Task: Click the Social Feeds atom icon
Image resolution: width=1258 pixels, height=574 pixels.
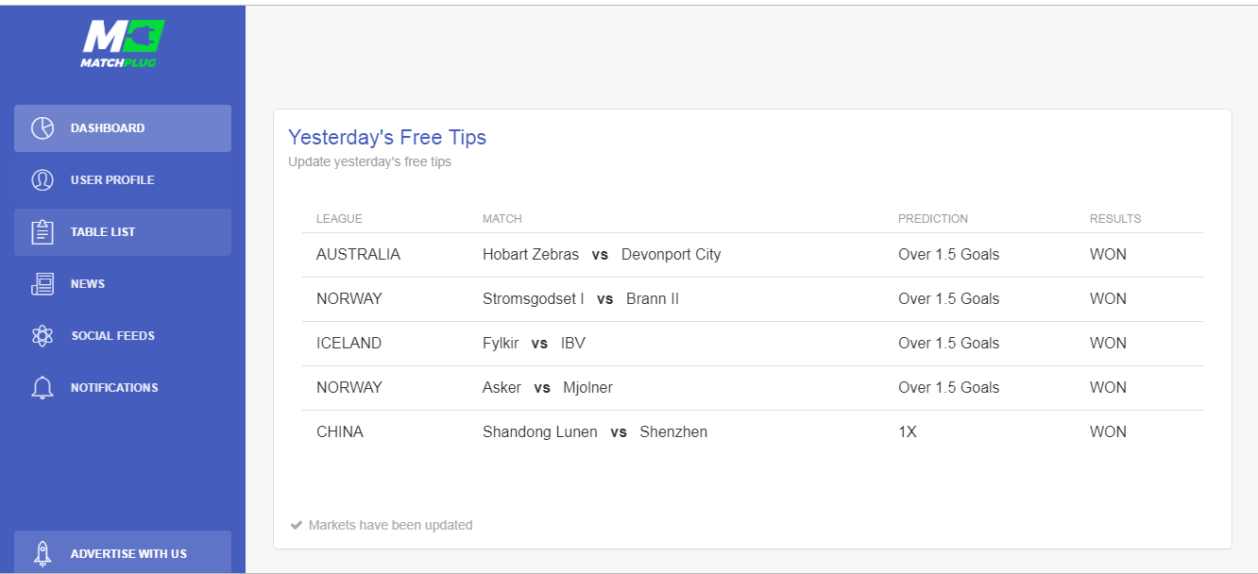Action: (x=42, y=336)
